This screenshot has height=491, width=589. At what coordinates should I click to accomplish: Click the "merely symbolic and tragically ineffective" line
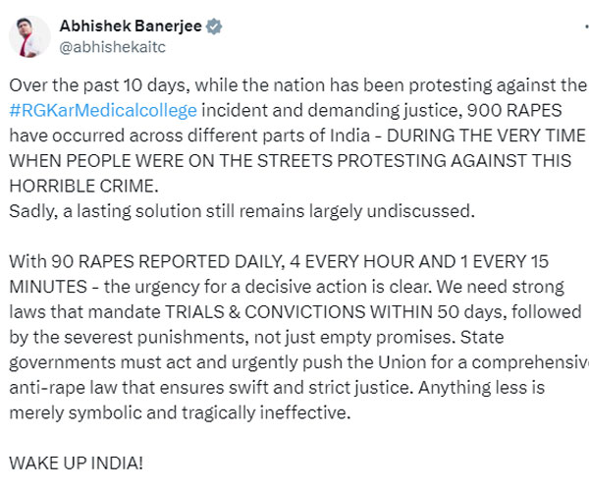(x=180, y=412)
